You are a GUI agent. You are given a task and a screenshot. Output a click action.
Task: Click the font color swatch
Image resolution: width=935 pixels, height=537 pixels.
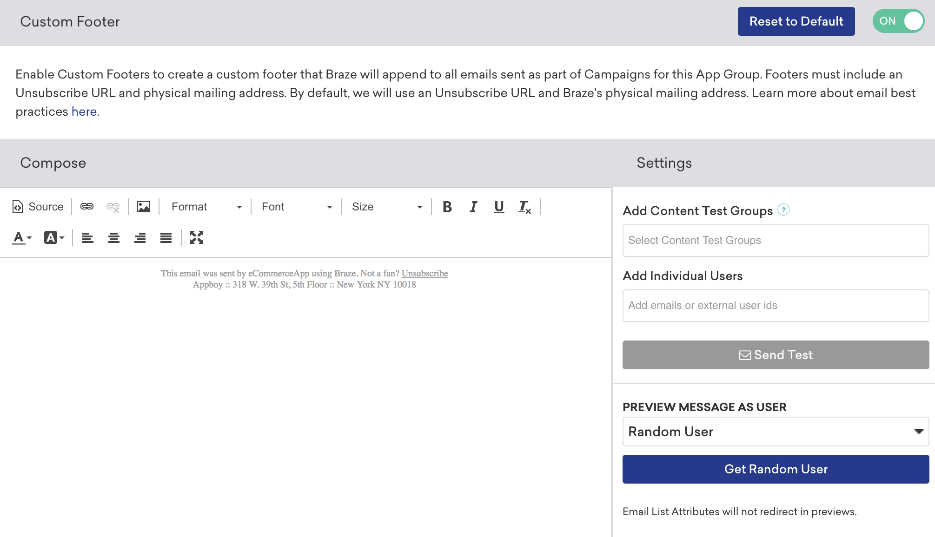click(x=21, y=237)
